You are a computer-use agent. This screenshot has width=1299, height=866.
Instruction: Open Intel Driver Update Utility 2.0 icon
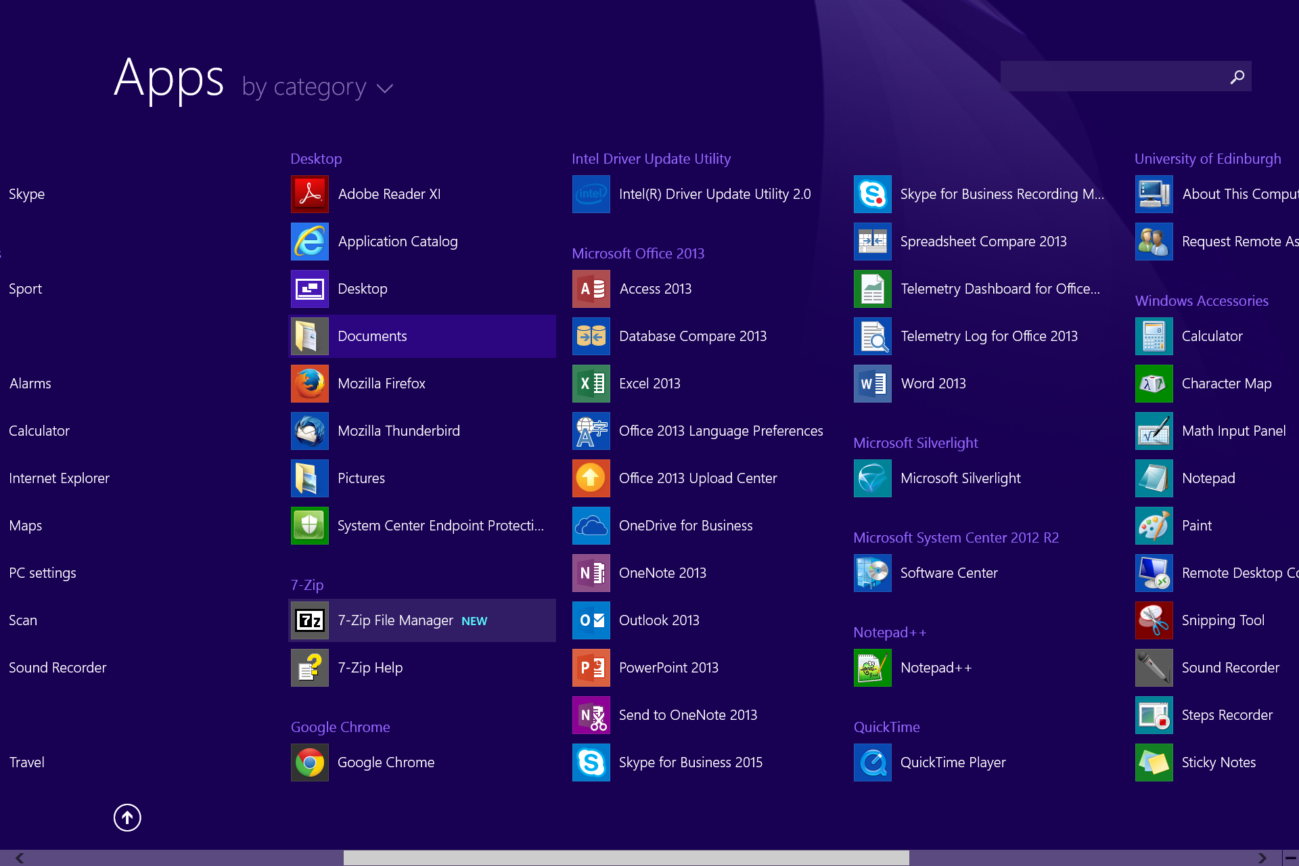[x=591, y=194]
